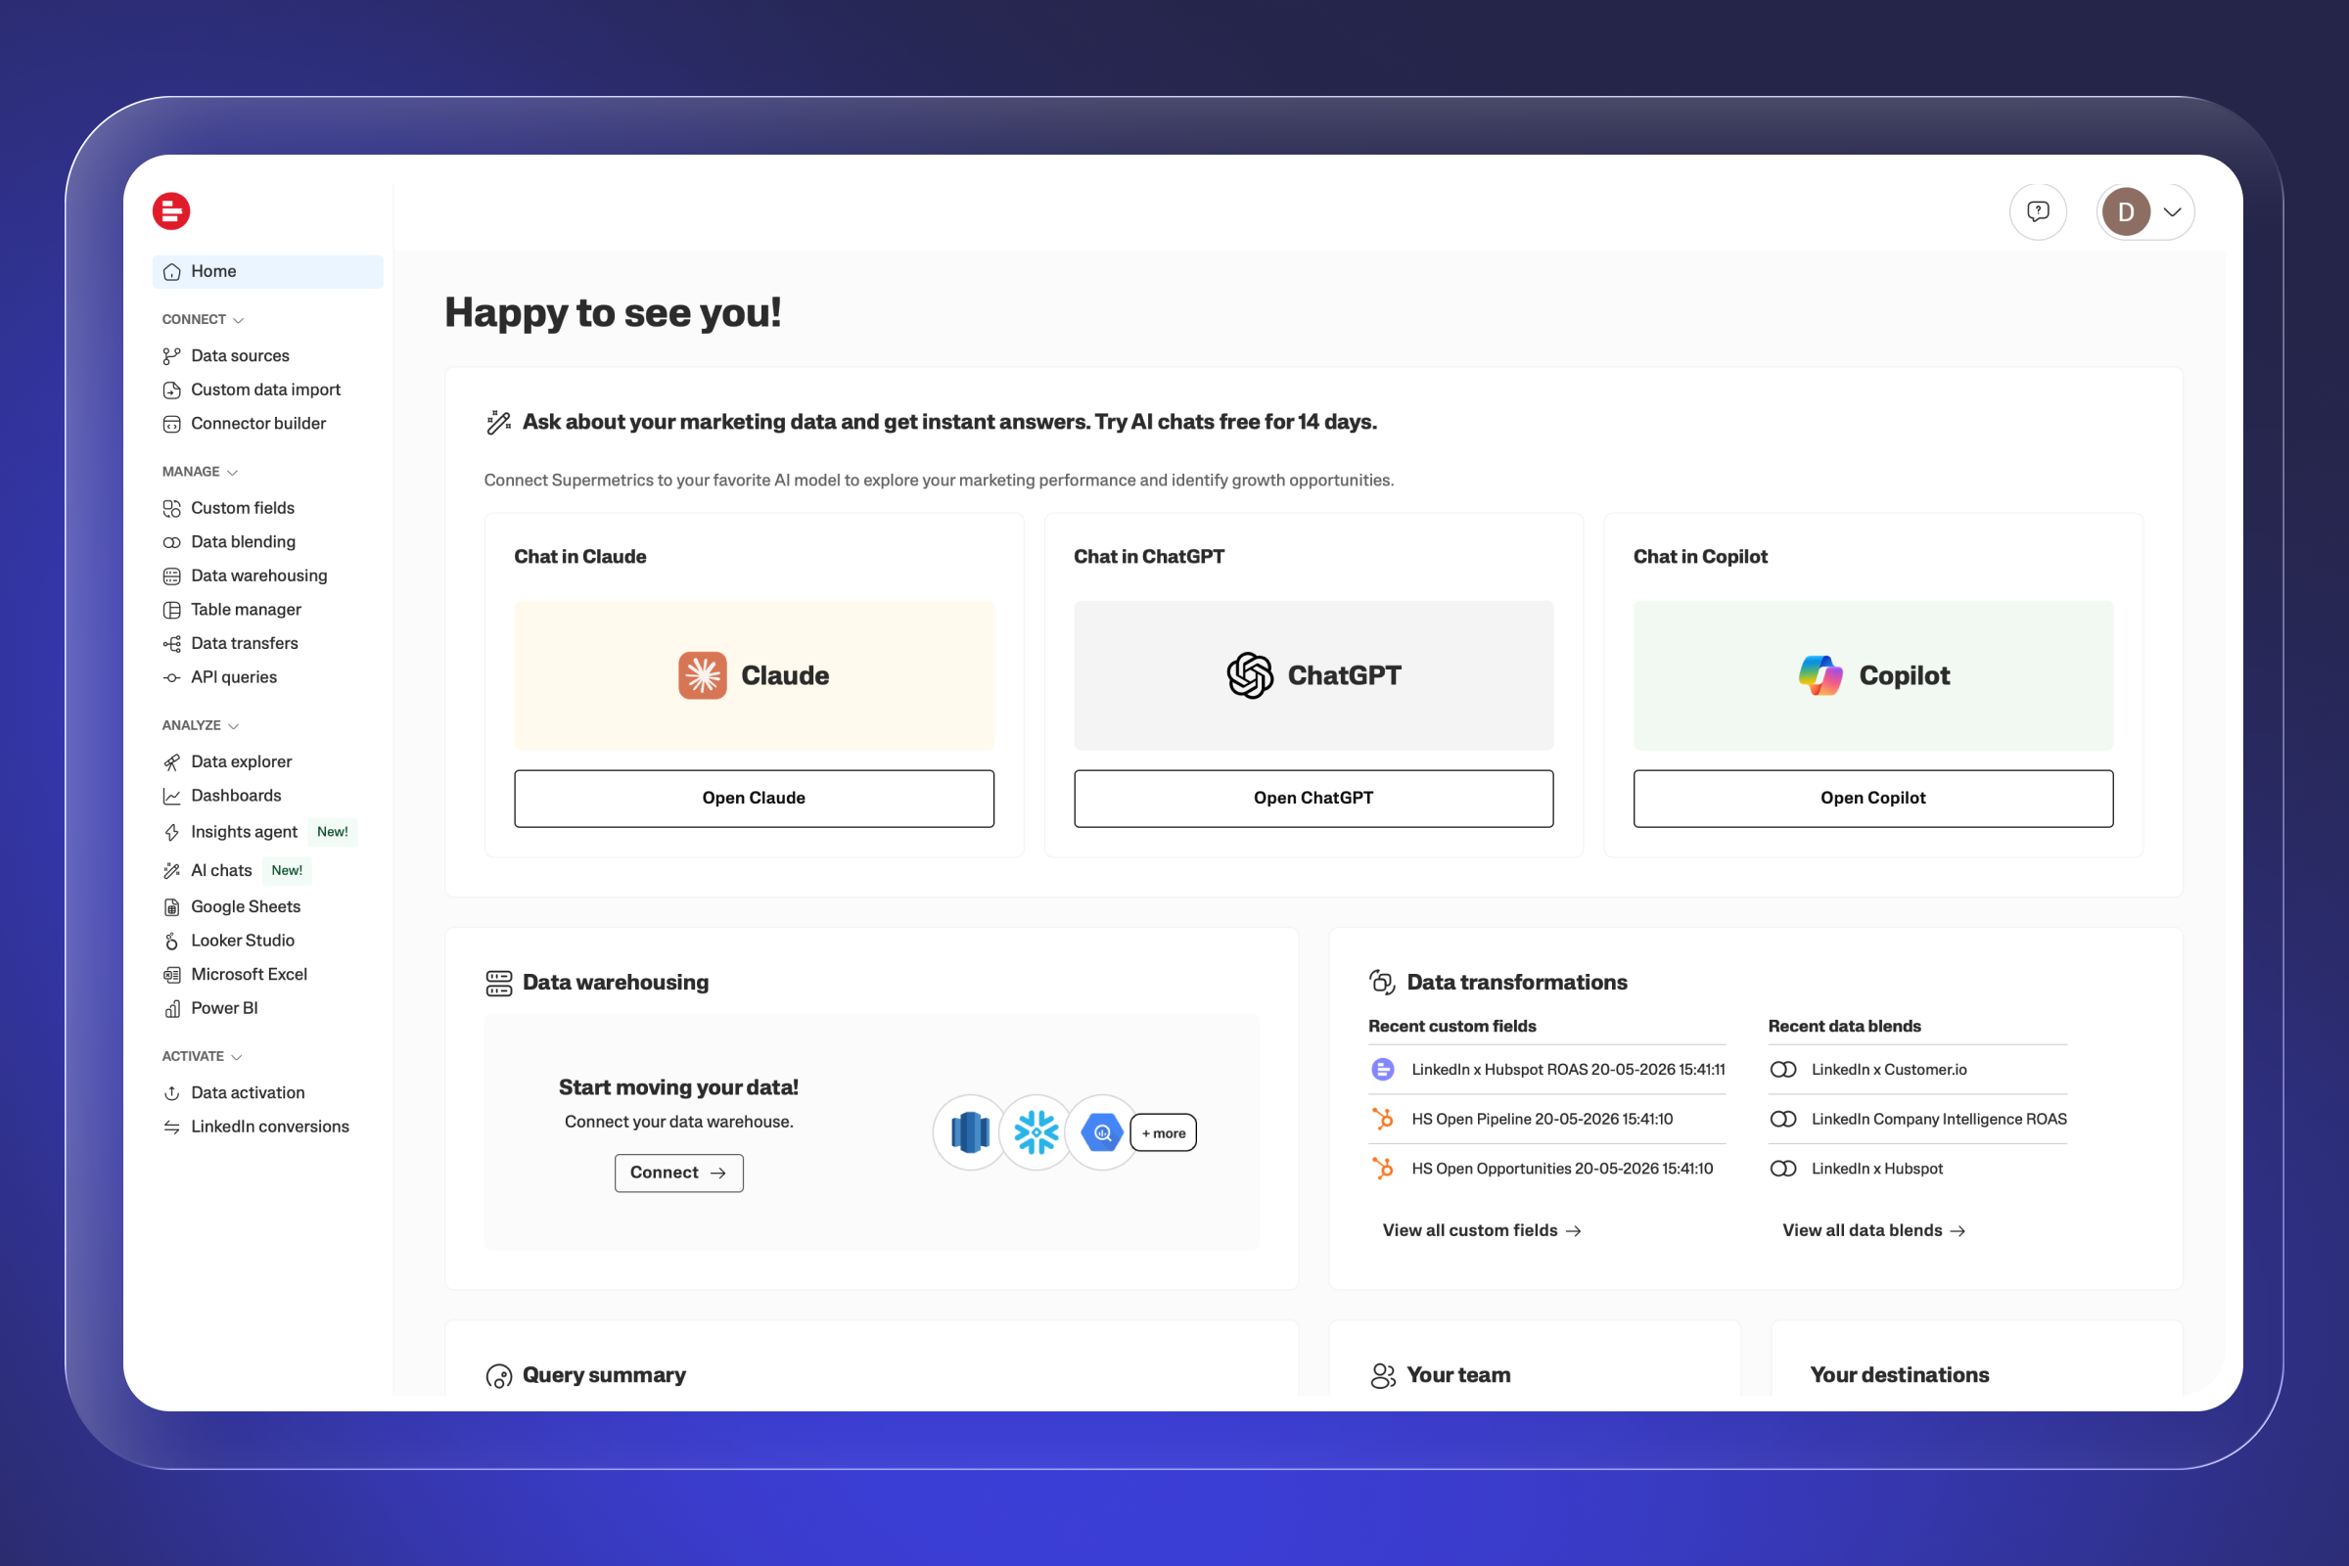Click the D user avatar
Screen dimensions: 2349x1566
[x=2125, y=211]
